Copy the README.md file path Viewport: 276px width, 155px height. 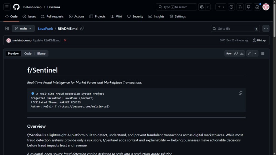(x=82, y=28)
